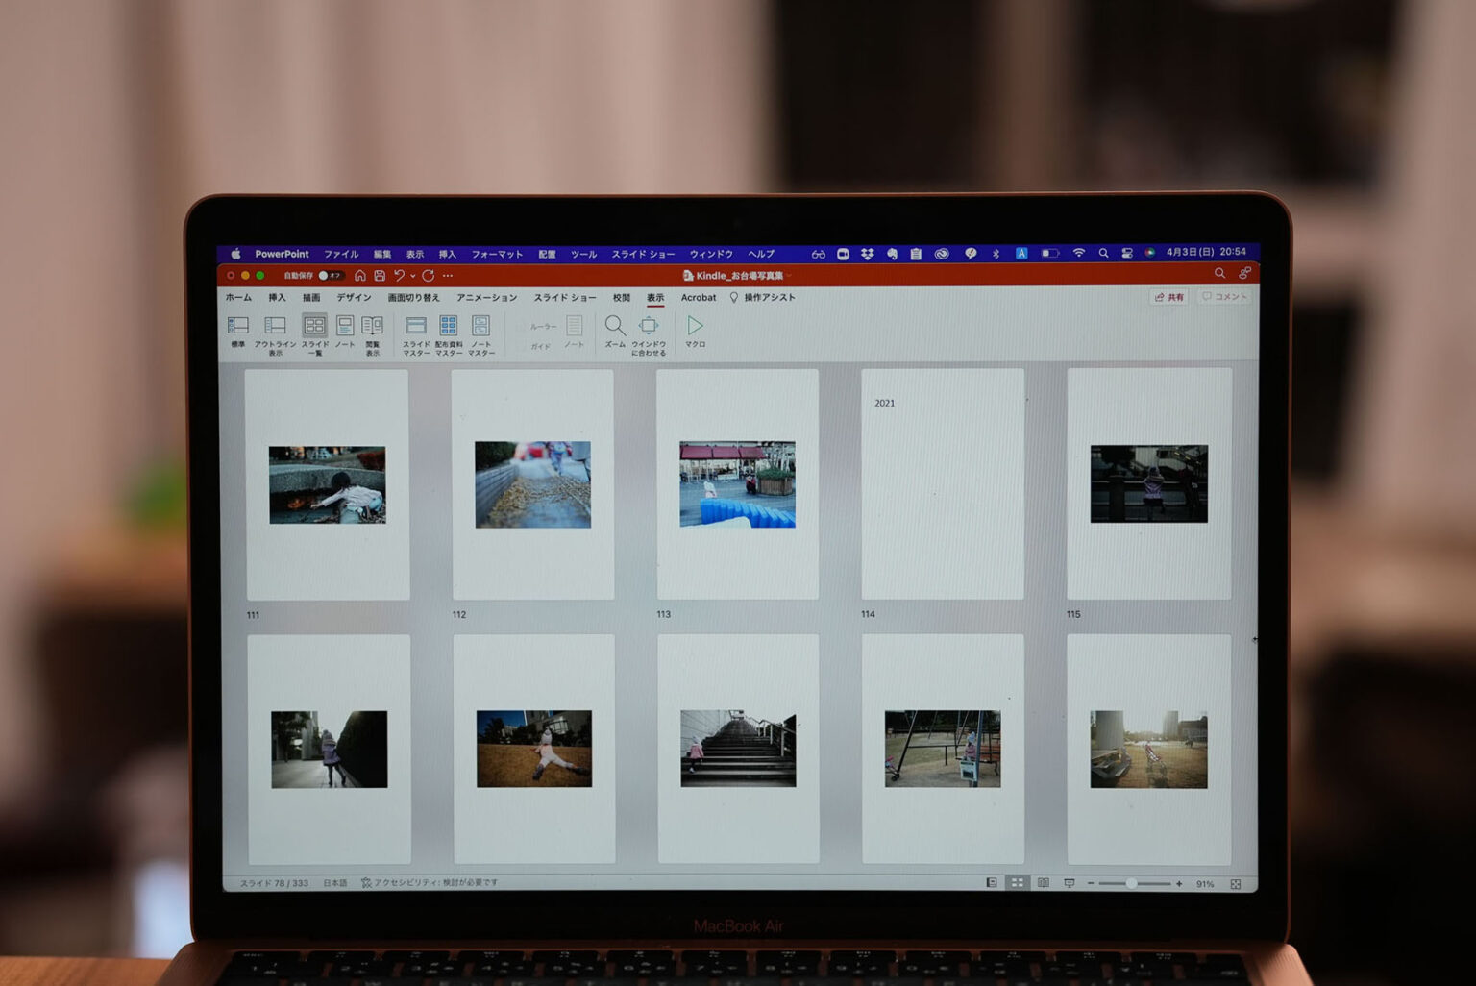Open the more options ellipsis in title bar
Image resolution: width=1476 pixels, height=986 pixels.
coord(448,276)
